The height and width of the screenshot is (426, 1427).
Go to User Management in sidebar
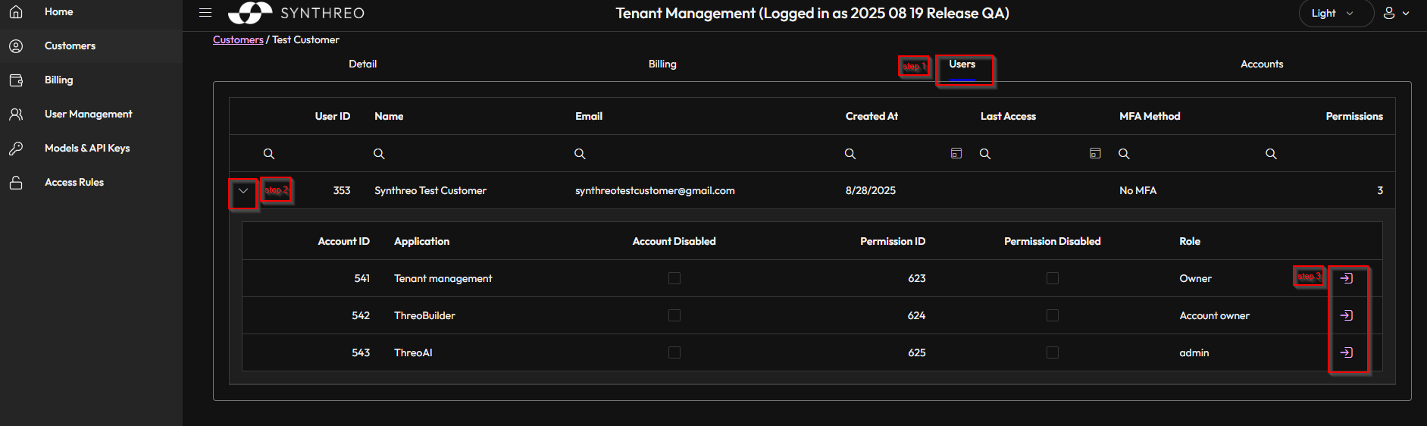coord(88,114)
